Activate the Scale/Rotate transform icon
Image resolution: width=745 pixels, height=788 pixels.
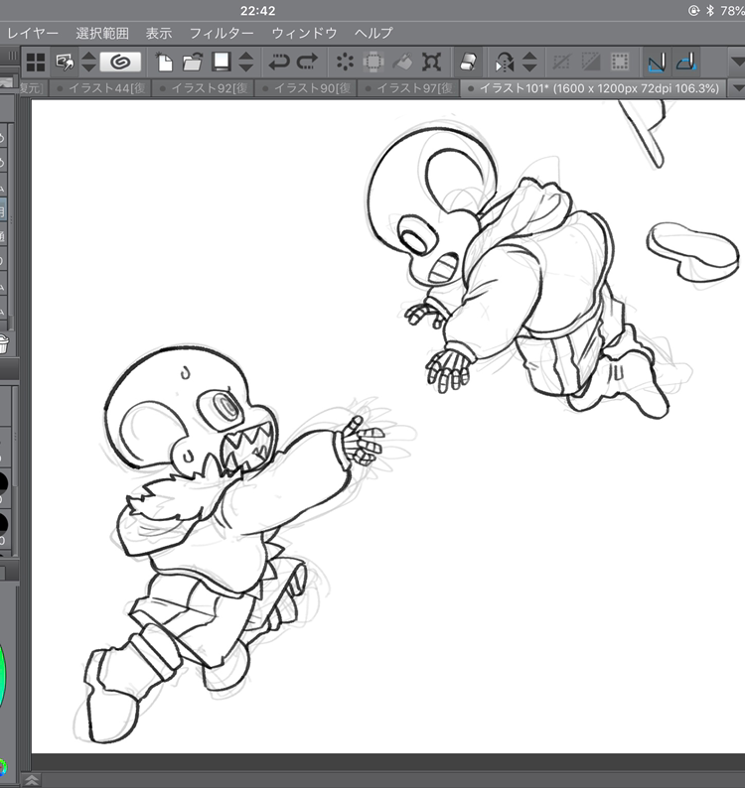click(x=431, y=63)
